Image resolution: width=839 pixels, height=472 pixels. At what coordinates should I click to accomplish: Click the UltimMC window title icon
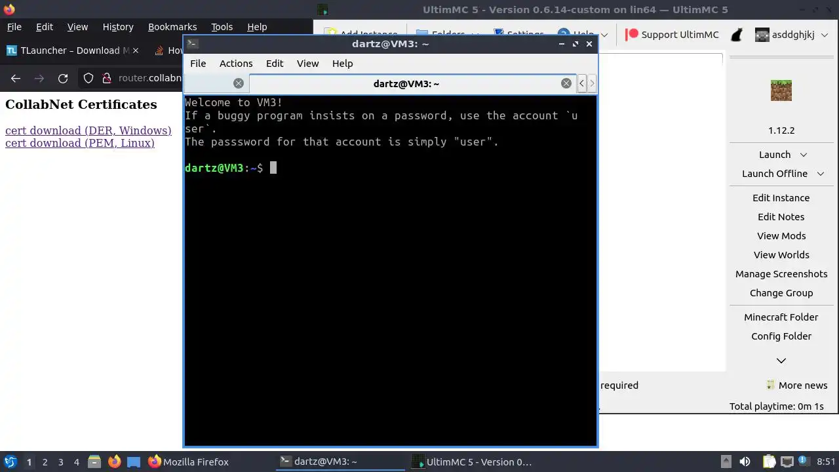322,10
